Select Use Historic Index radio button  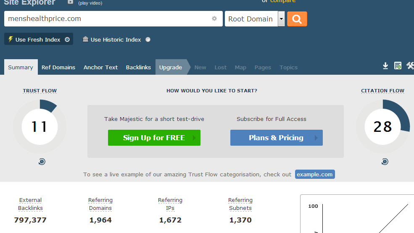click(x=148, y=39)
